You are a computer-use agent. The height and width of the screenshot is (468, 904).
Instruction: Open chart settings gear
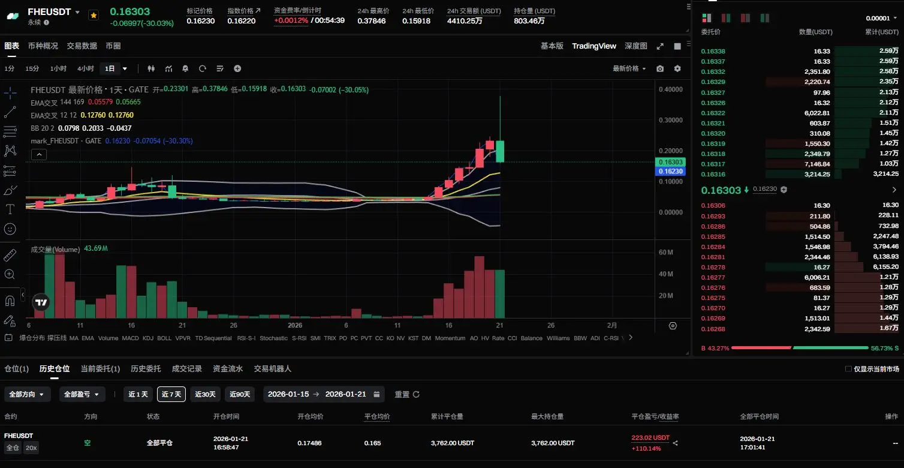[x=677, y=68]
